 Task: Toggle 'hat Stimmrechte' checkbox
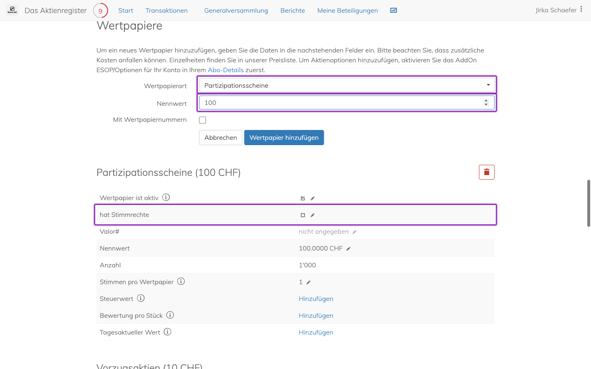tap(303, 215)
